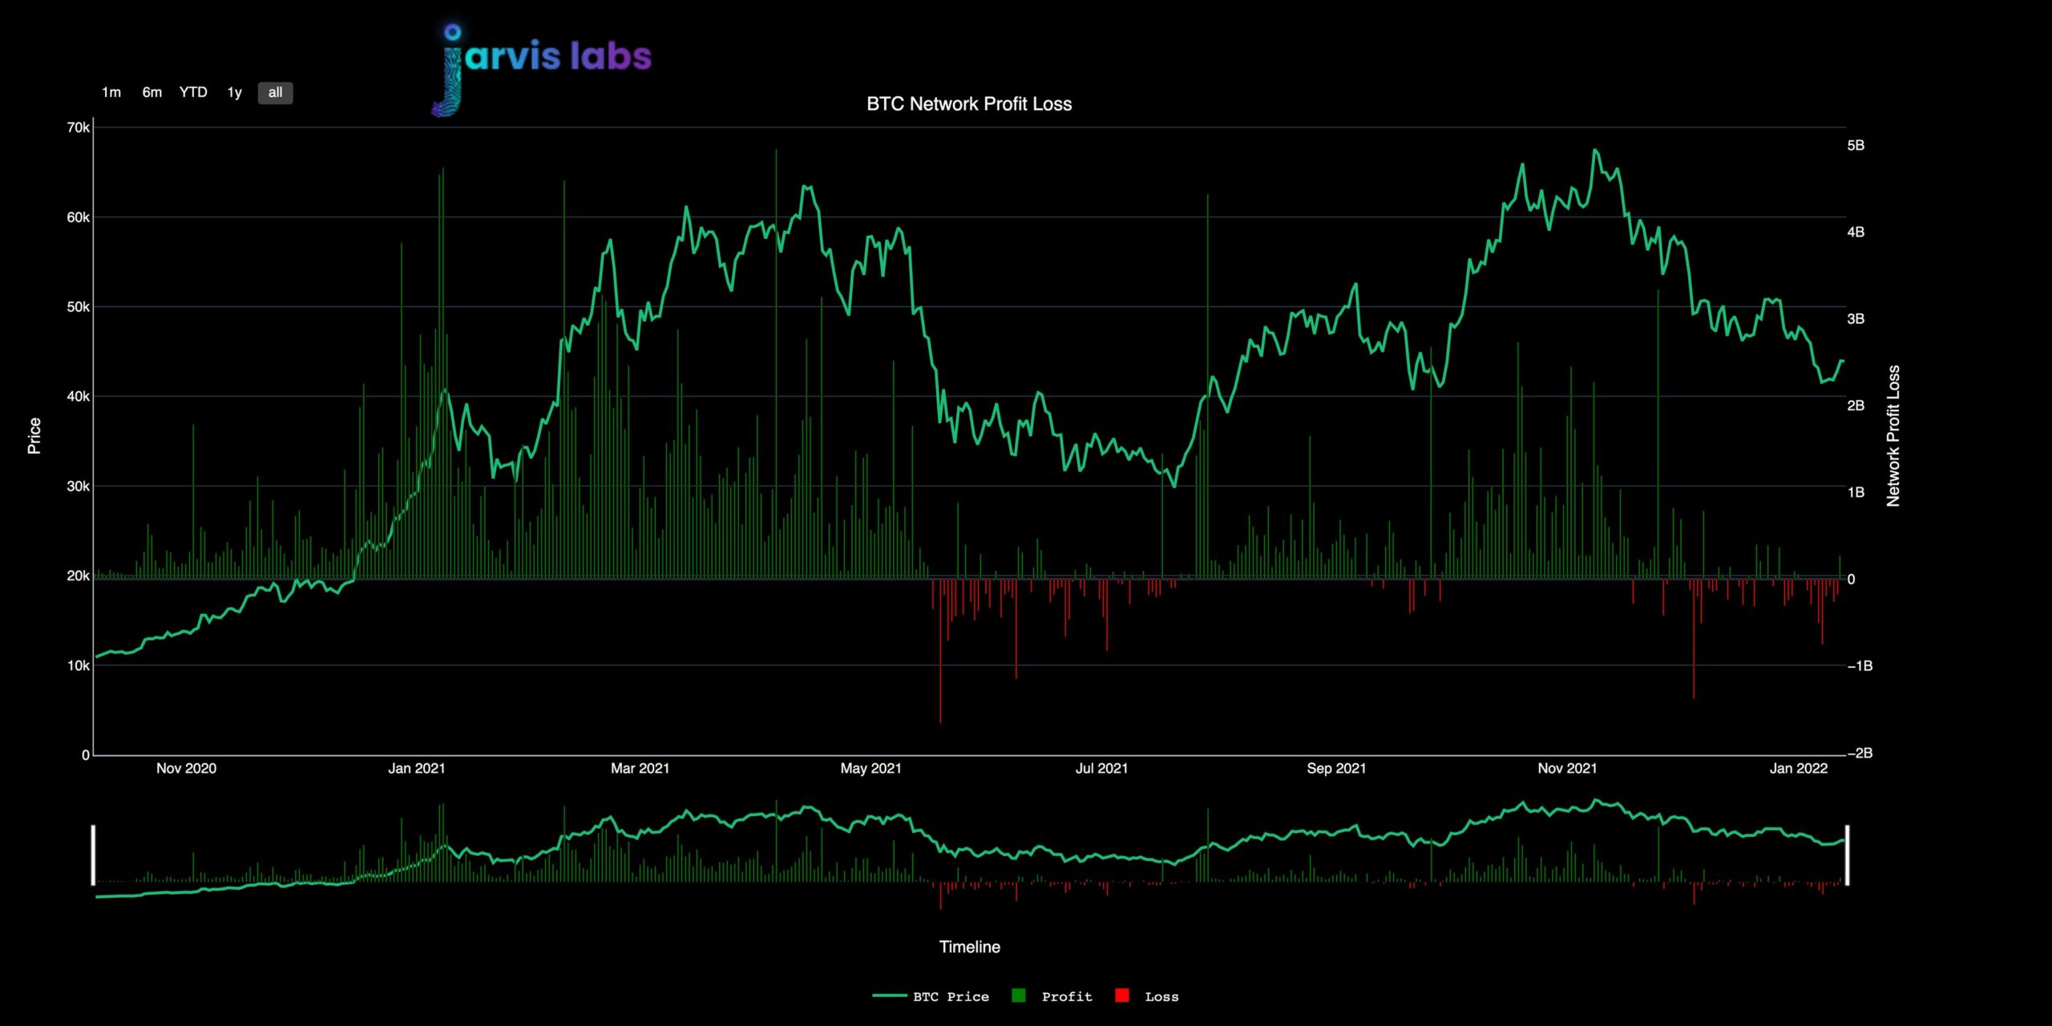Click the left range slider handle
This screenshot has height=1026, width=2052.
93,855
